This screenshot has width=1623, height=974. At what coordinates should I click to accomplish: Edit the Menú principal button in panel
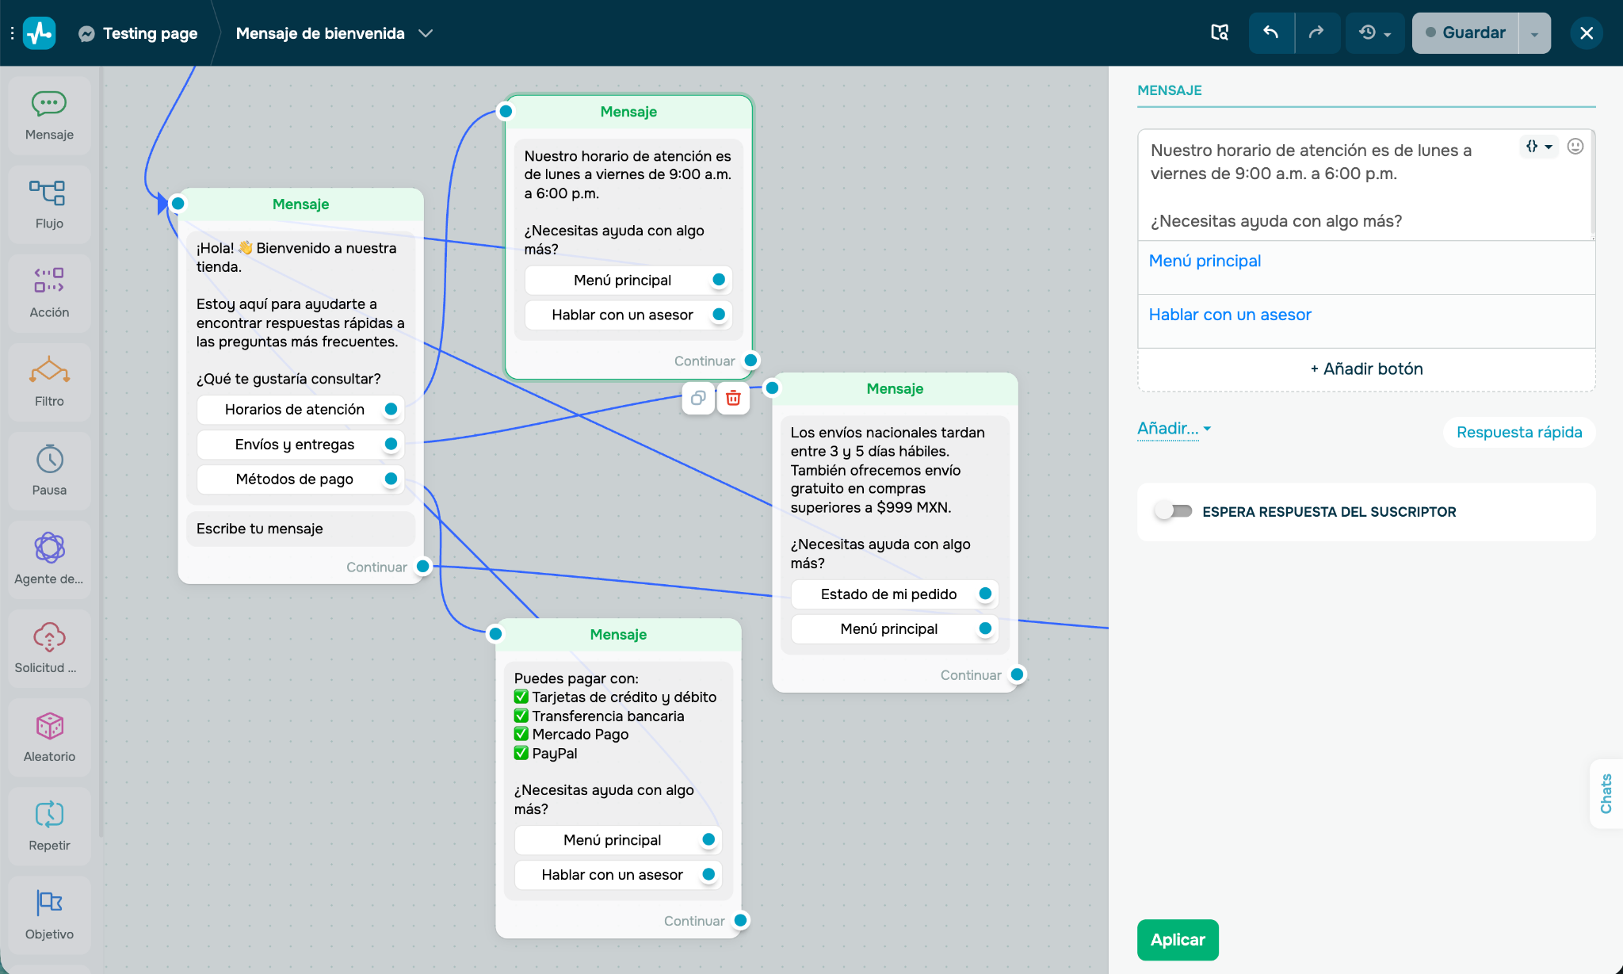pos(1366,267)
